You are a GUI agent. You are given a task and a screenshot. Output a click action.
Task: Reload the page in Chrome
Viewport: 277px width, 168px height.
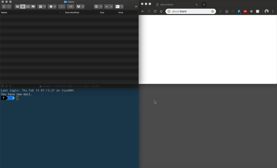155,11
